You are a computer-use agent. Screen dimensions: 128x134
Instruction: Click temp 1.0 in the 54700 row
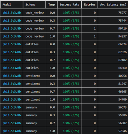point(52,100)
